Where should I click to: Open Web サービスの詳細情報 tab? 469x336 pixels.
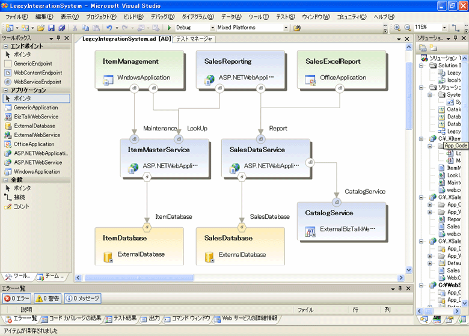pos(246,319)
